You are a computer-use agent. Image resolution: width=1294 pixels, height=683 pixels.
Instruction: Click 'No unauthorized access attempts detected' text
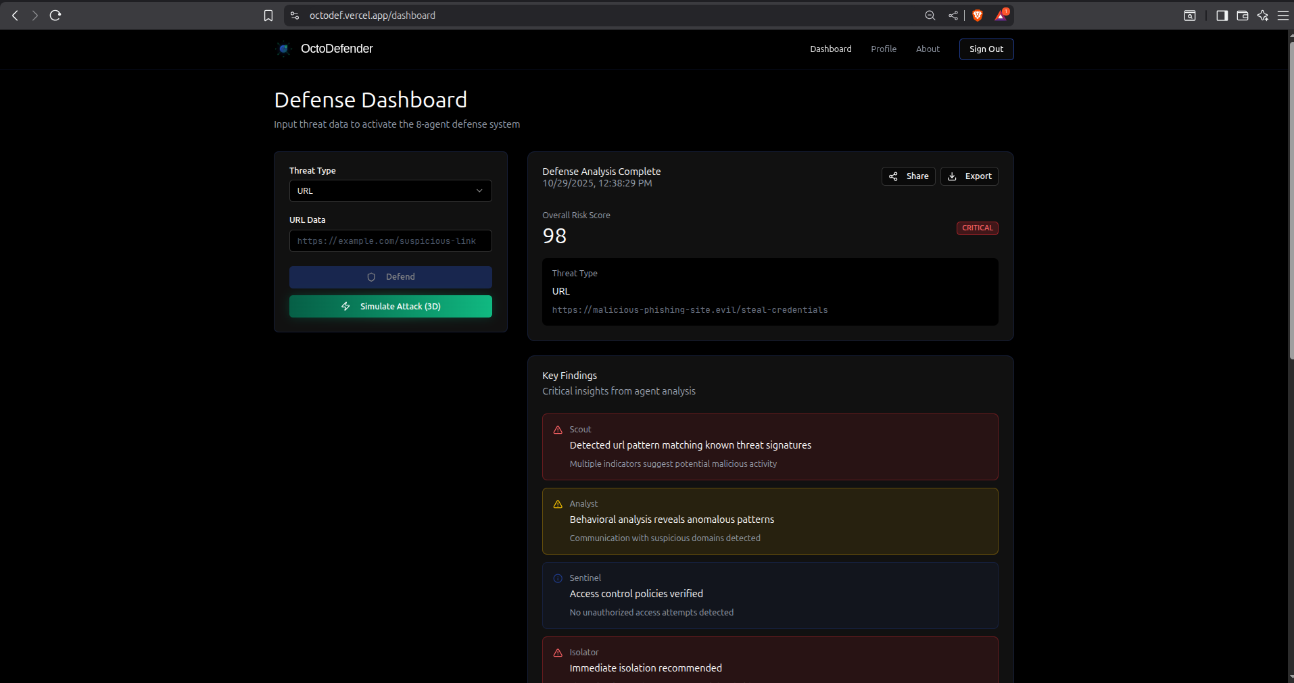[x=652, y=613]
